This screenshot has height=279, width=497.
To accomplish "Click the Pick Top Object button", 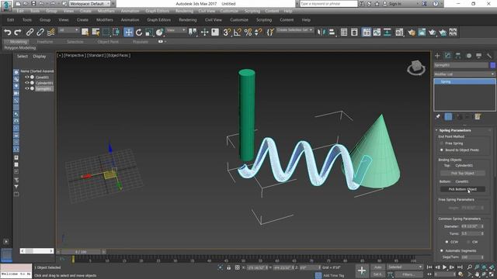I will 463,173.
